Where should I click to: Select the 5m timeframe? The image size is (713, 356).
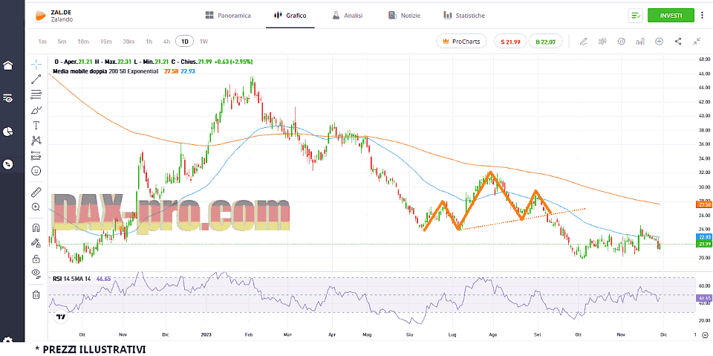tap(62, 42)
